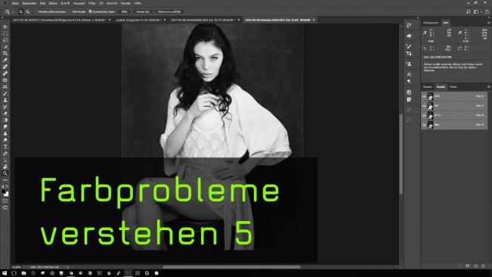492x277 pixels.
Task: Click the vertical canvas scrollbar
Action: 401,154
